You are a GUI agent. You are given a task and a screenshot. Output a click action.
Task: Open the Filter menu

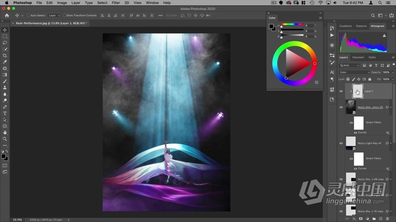pos(116,3)
